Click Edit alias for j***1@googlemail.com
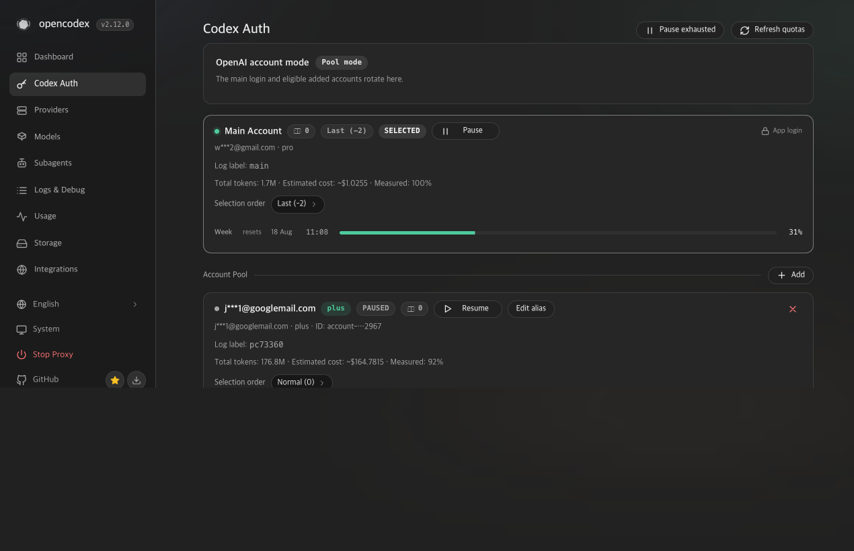Viewport: 854px width, 551px height. click(x=531, y=308)
